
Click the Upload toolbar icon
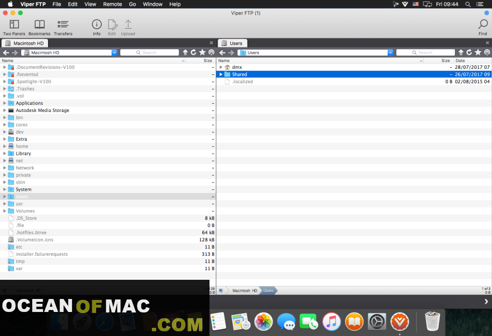click(x=128, y=27)
